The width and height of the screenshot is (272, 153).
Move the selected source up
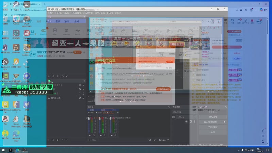pyautogui.click(x=63, y=140)
